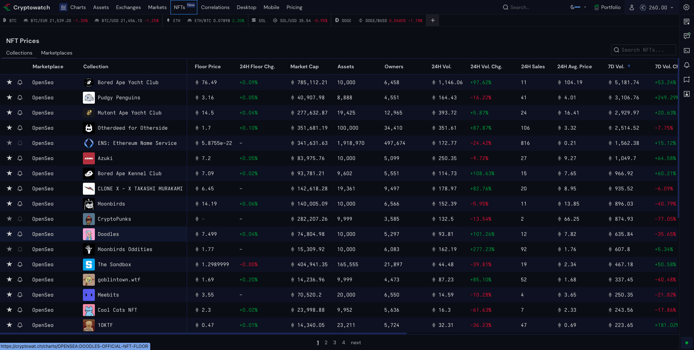Click the Search NFTs input field
This screenshot has width=694, height=350.
(643, 50)
